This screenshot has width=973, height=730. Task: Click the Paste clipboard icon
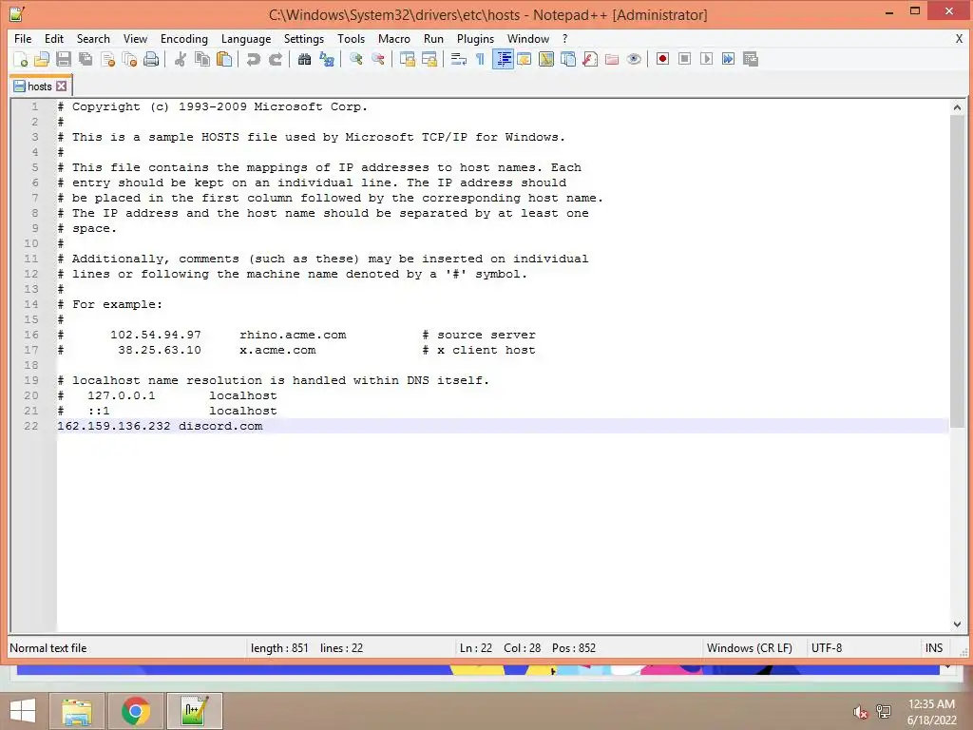224,59
